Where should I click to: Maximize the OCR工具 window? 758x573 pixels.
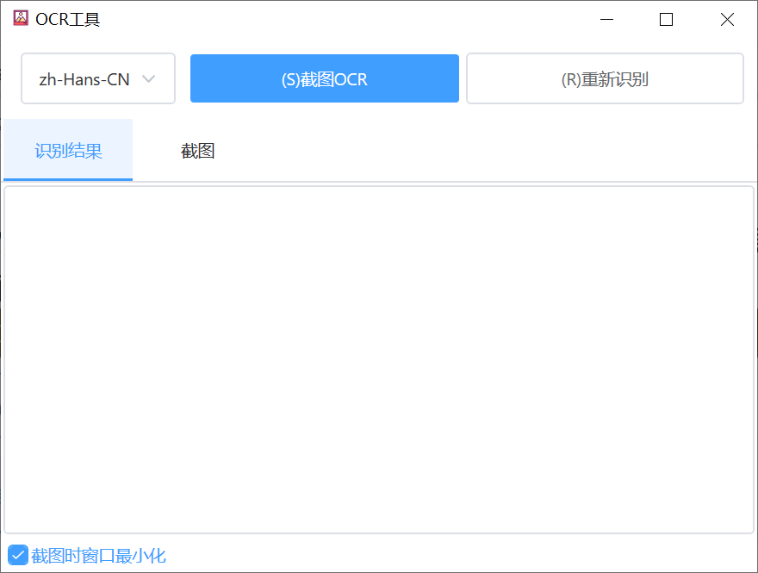point(666,19)
